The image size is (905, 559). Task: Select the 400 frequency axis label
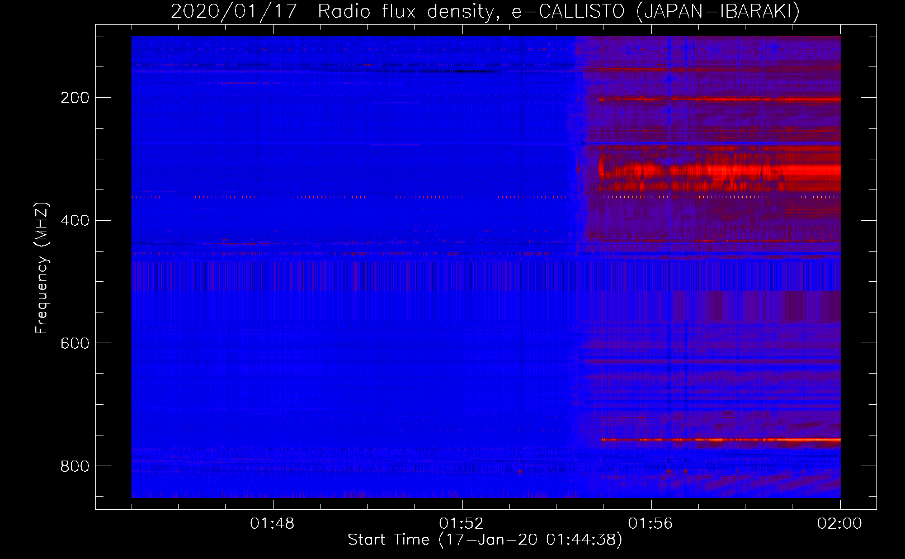75,221
